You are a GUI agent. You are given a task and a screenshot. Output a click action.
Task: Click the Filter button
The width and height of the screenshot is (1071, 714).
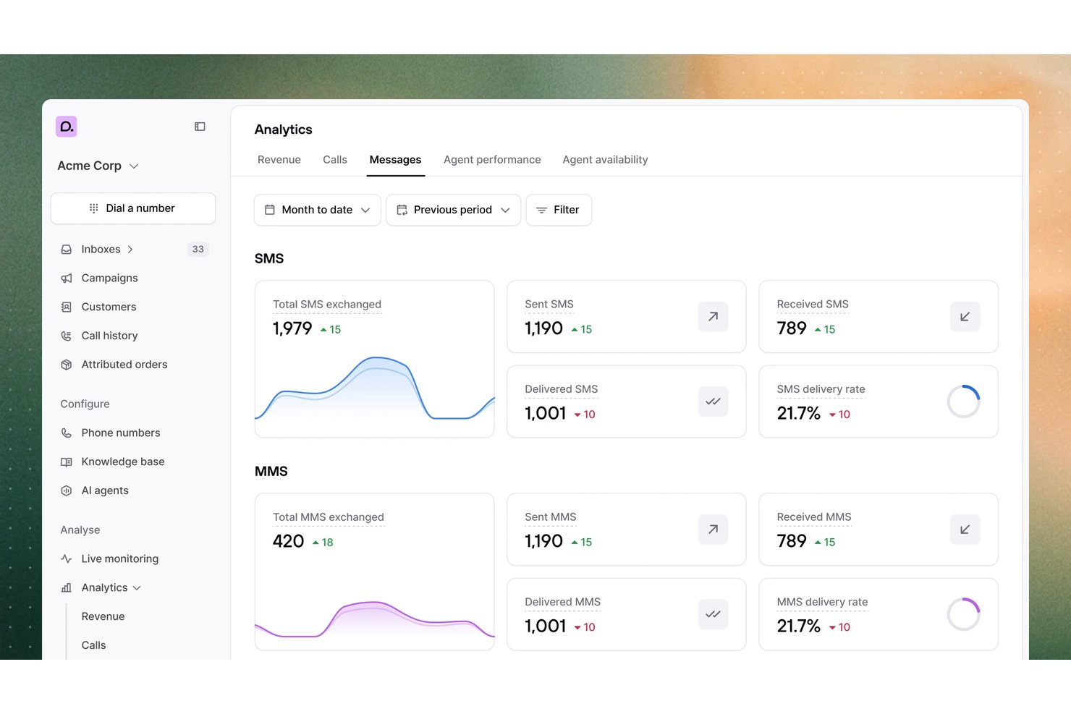(x=559, y=210)
